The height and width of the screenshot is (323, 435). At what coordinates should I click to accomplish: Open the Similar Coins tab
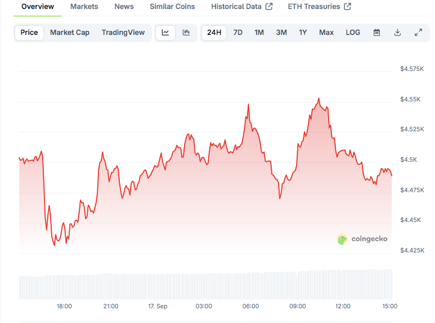(172, 7)
